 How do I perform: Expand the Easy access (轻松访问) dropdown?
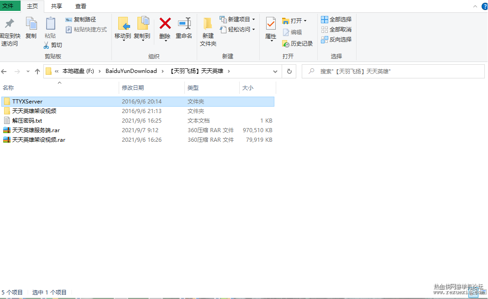254,30
